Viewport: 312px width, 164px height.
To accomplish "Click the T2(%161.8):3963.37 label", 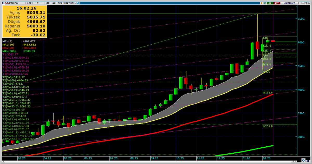I will (16, 100).
